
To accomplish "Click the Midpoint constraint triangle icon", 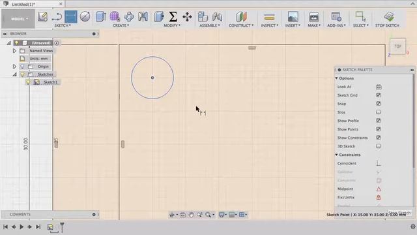I will 379,189.
